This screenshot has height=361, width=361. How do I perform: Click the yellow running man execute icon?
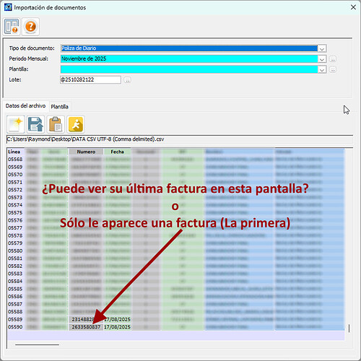coord(76,124)
